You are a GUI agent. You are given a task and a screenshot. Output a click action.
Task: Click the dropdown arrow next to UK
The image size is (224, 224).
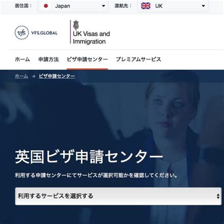(203, 6)
